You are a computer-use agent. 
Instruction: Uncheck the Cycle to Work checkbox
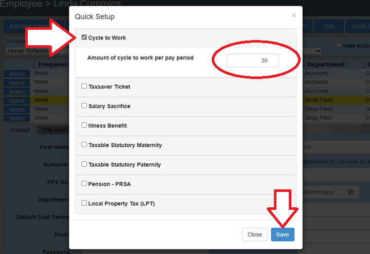tap(84, 37)
